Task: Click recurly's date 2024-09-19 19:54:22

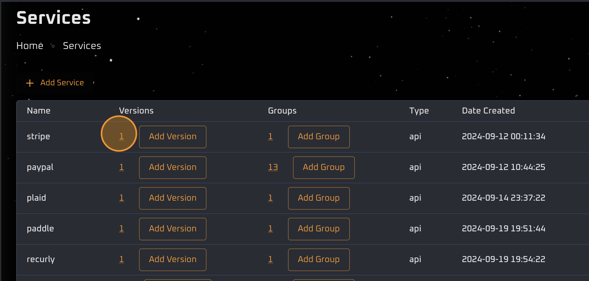Action: point(503,259)
